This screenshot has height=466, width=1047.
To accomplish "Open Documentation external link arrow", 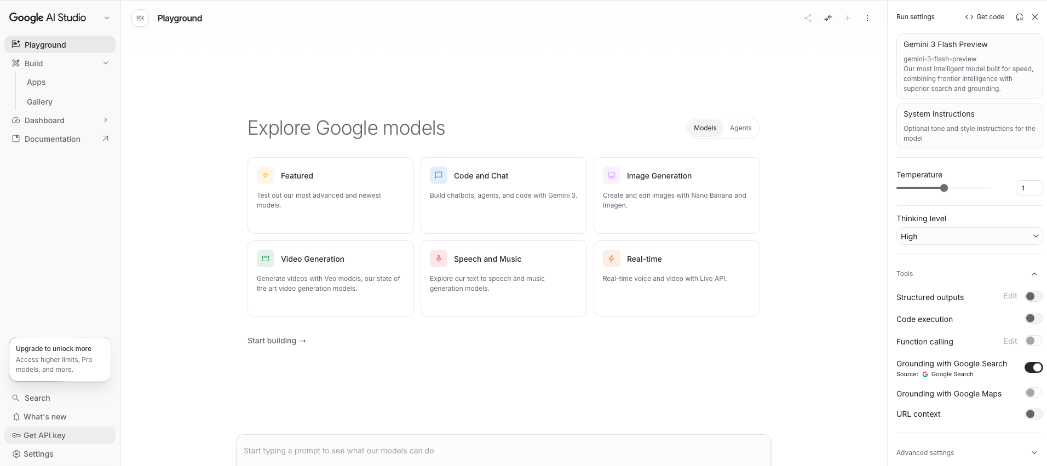I will click(106, 139).
